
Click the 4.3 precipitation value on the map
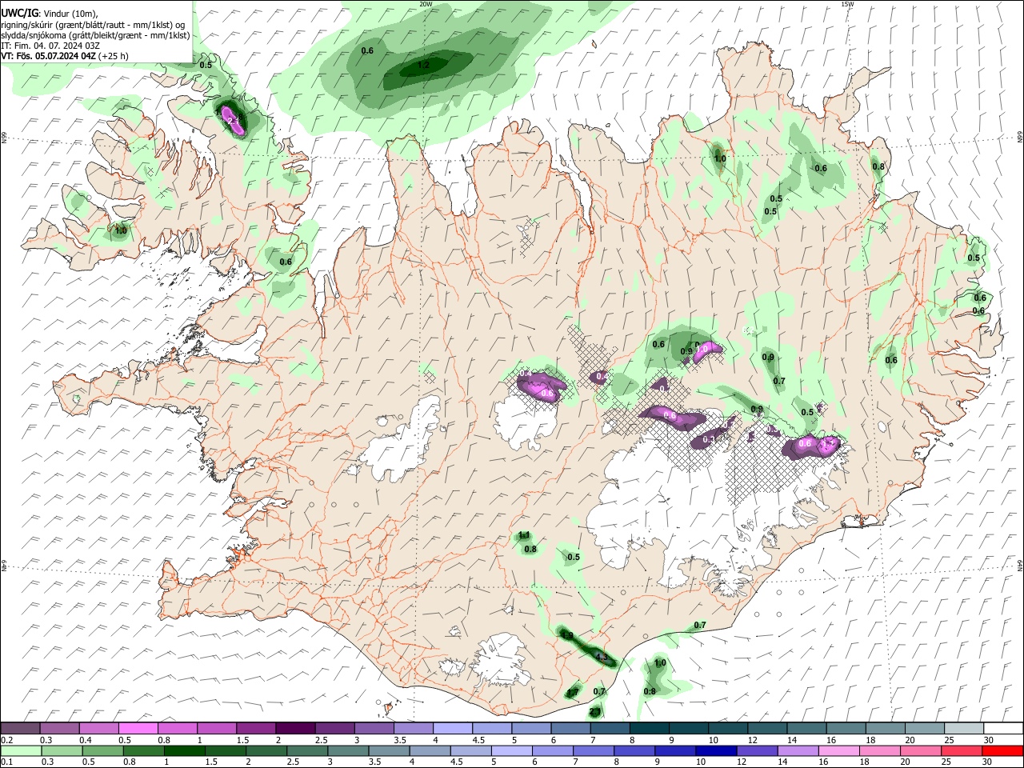click(602, 658)
